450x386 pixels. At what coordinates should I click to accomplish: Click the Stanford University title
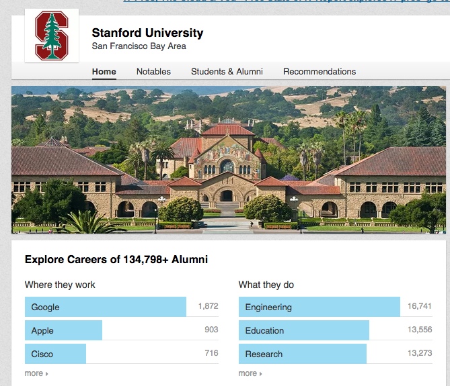(x=147, y=33)
